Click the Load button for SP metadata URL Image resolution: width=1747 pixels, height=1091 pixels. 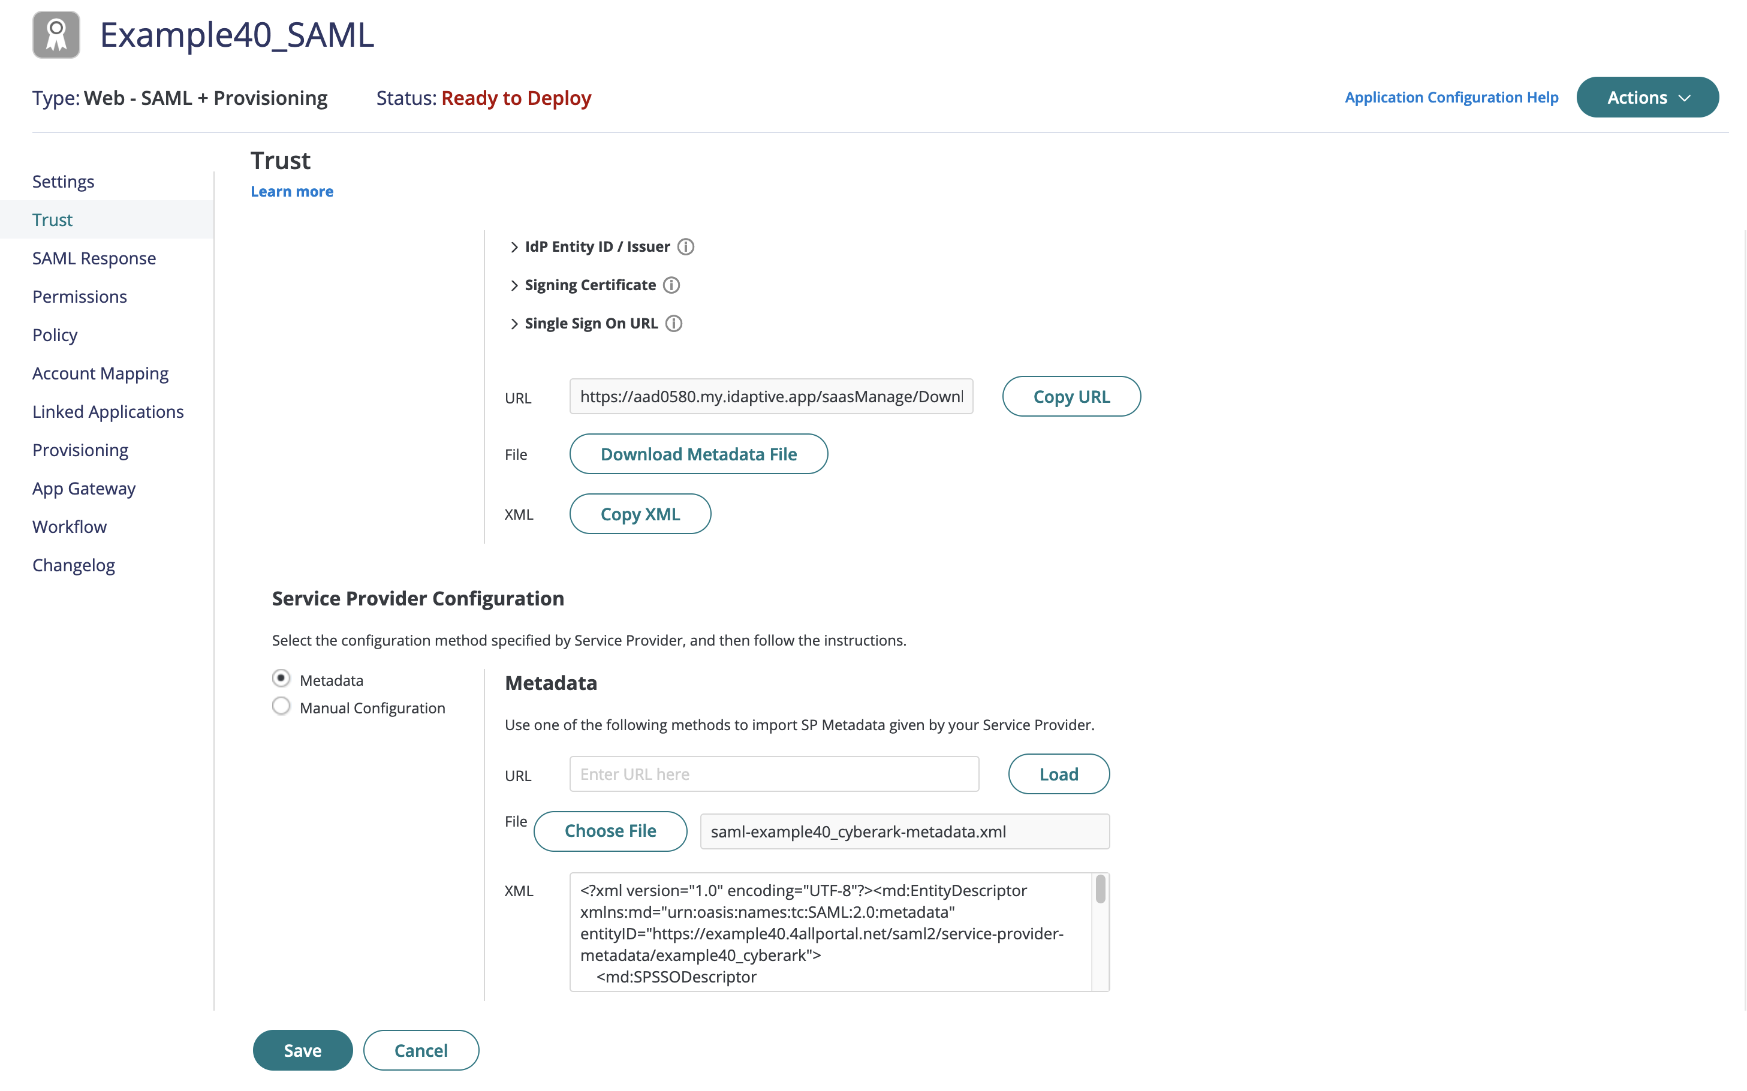pos(1058,773)
